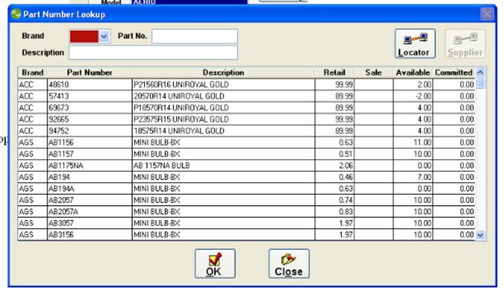
Task: Sort by the Part Number column header
Action: 89,73
